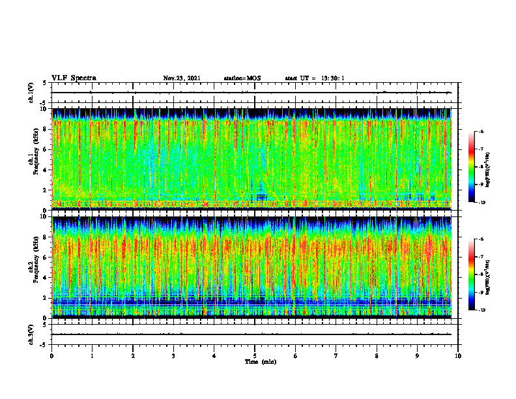Click the "VLF Spectra" plot title

[x=74, y=78]
